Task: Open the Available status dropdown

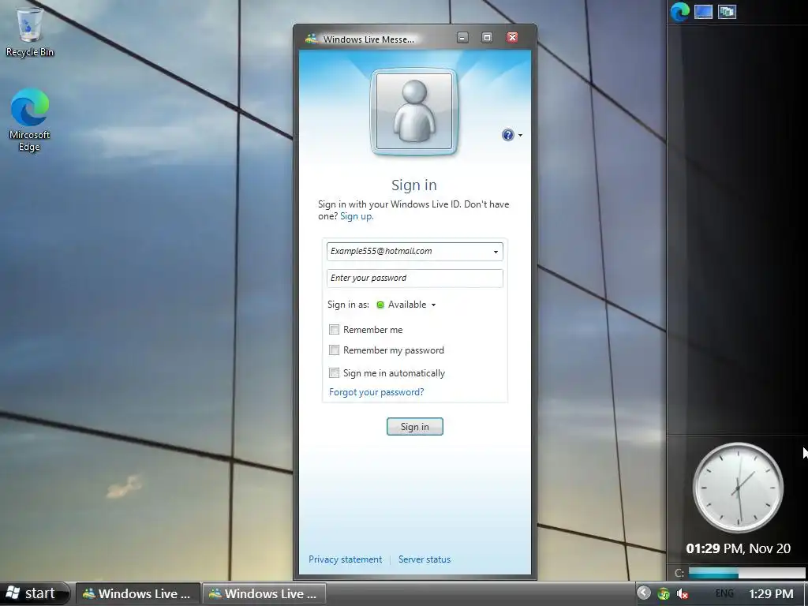Action: click(412, 305)
